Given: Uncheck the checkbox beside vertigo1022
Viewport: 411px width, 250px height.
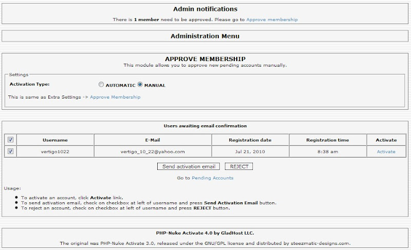Looking at the screenshot, I should 11,151.
